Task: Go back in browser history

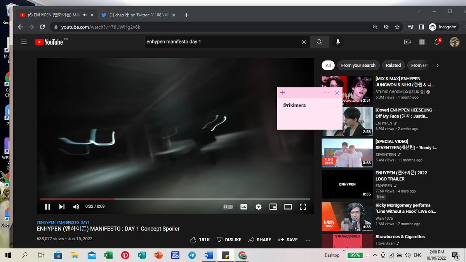Action: [x=21, y=27]
